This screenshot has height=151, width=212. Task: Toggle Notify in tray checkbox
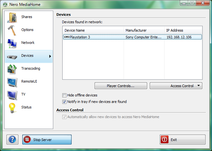pos(65,102)
